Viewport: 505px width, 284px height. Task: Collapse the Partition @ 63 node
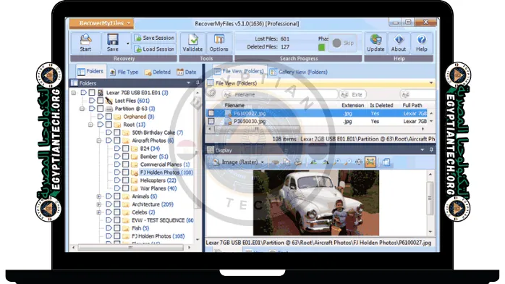coord(82,109)
